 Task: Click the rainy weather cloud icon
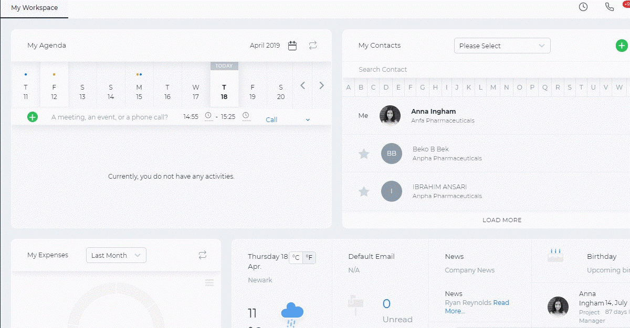292,313
